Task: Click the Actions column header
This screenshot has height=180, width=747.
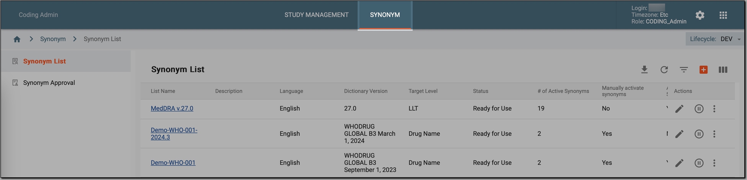Action: [683, 91]
